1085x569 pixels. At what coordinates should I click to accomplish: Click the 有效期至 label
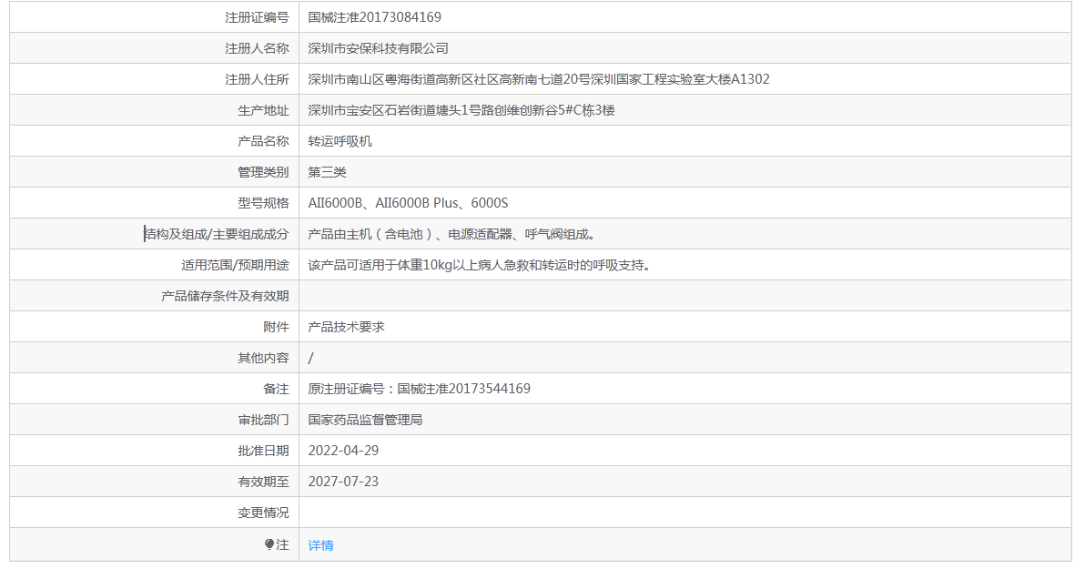pyautogui.click(x=263, y=482)
